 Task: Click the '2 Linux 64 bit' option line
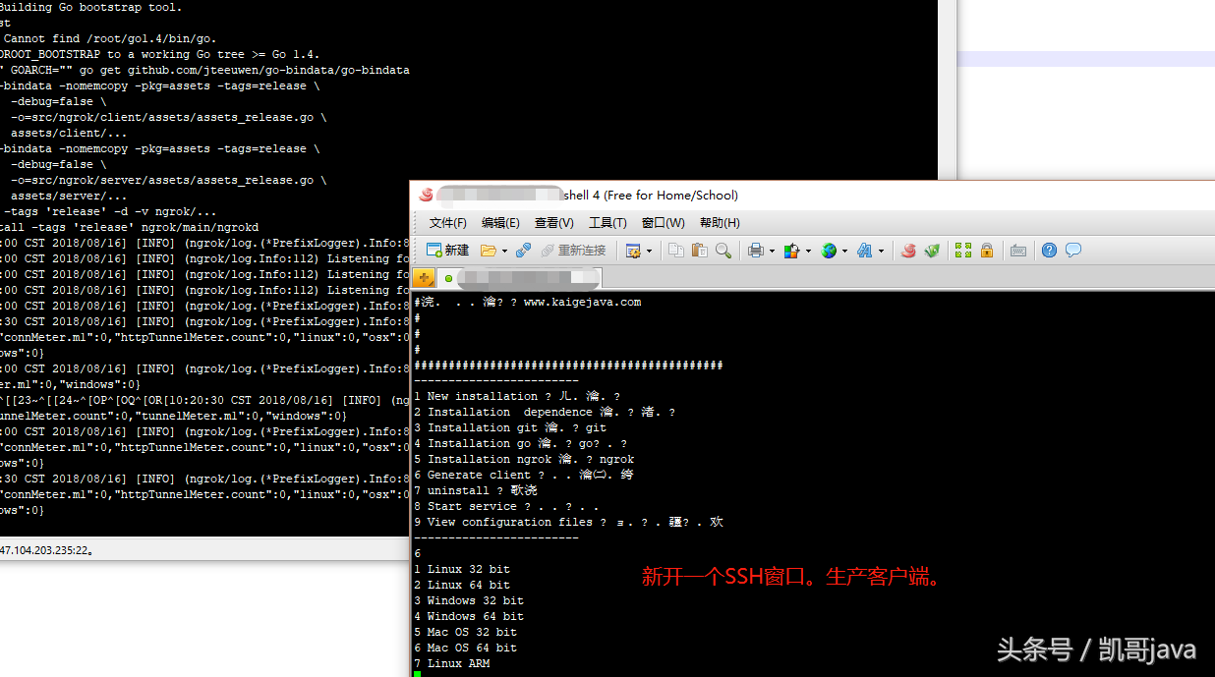coord(462,586)
